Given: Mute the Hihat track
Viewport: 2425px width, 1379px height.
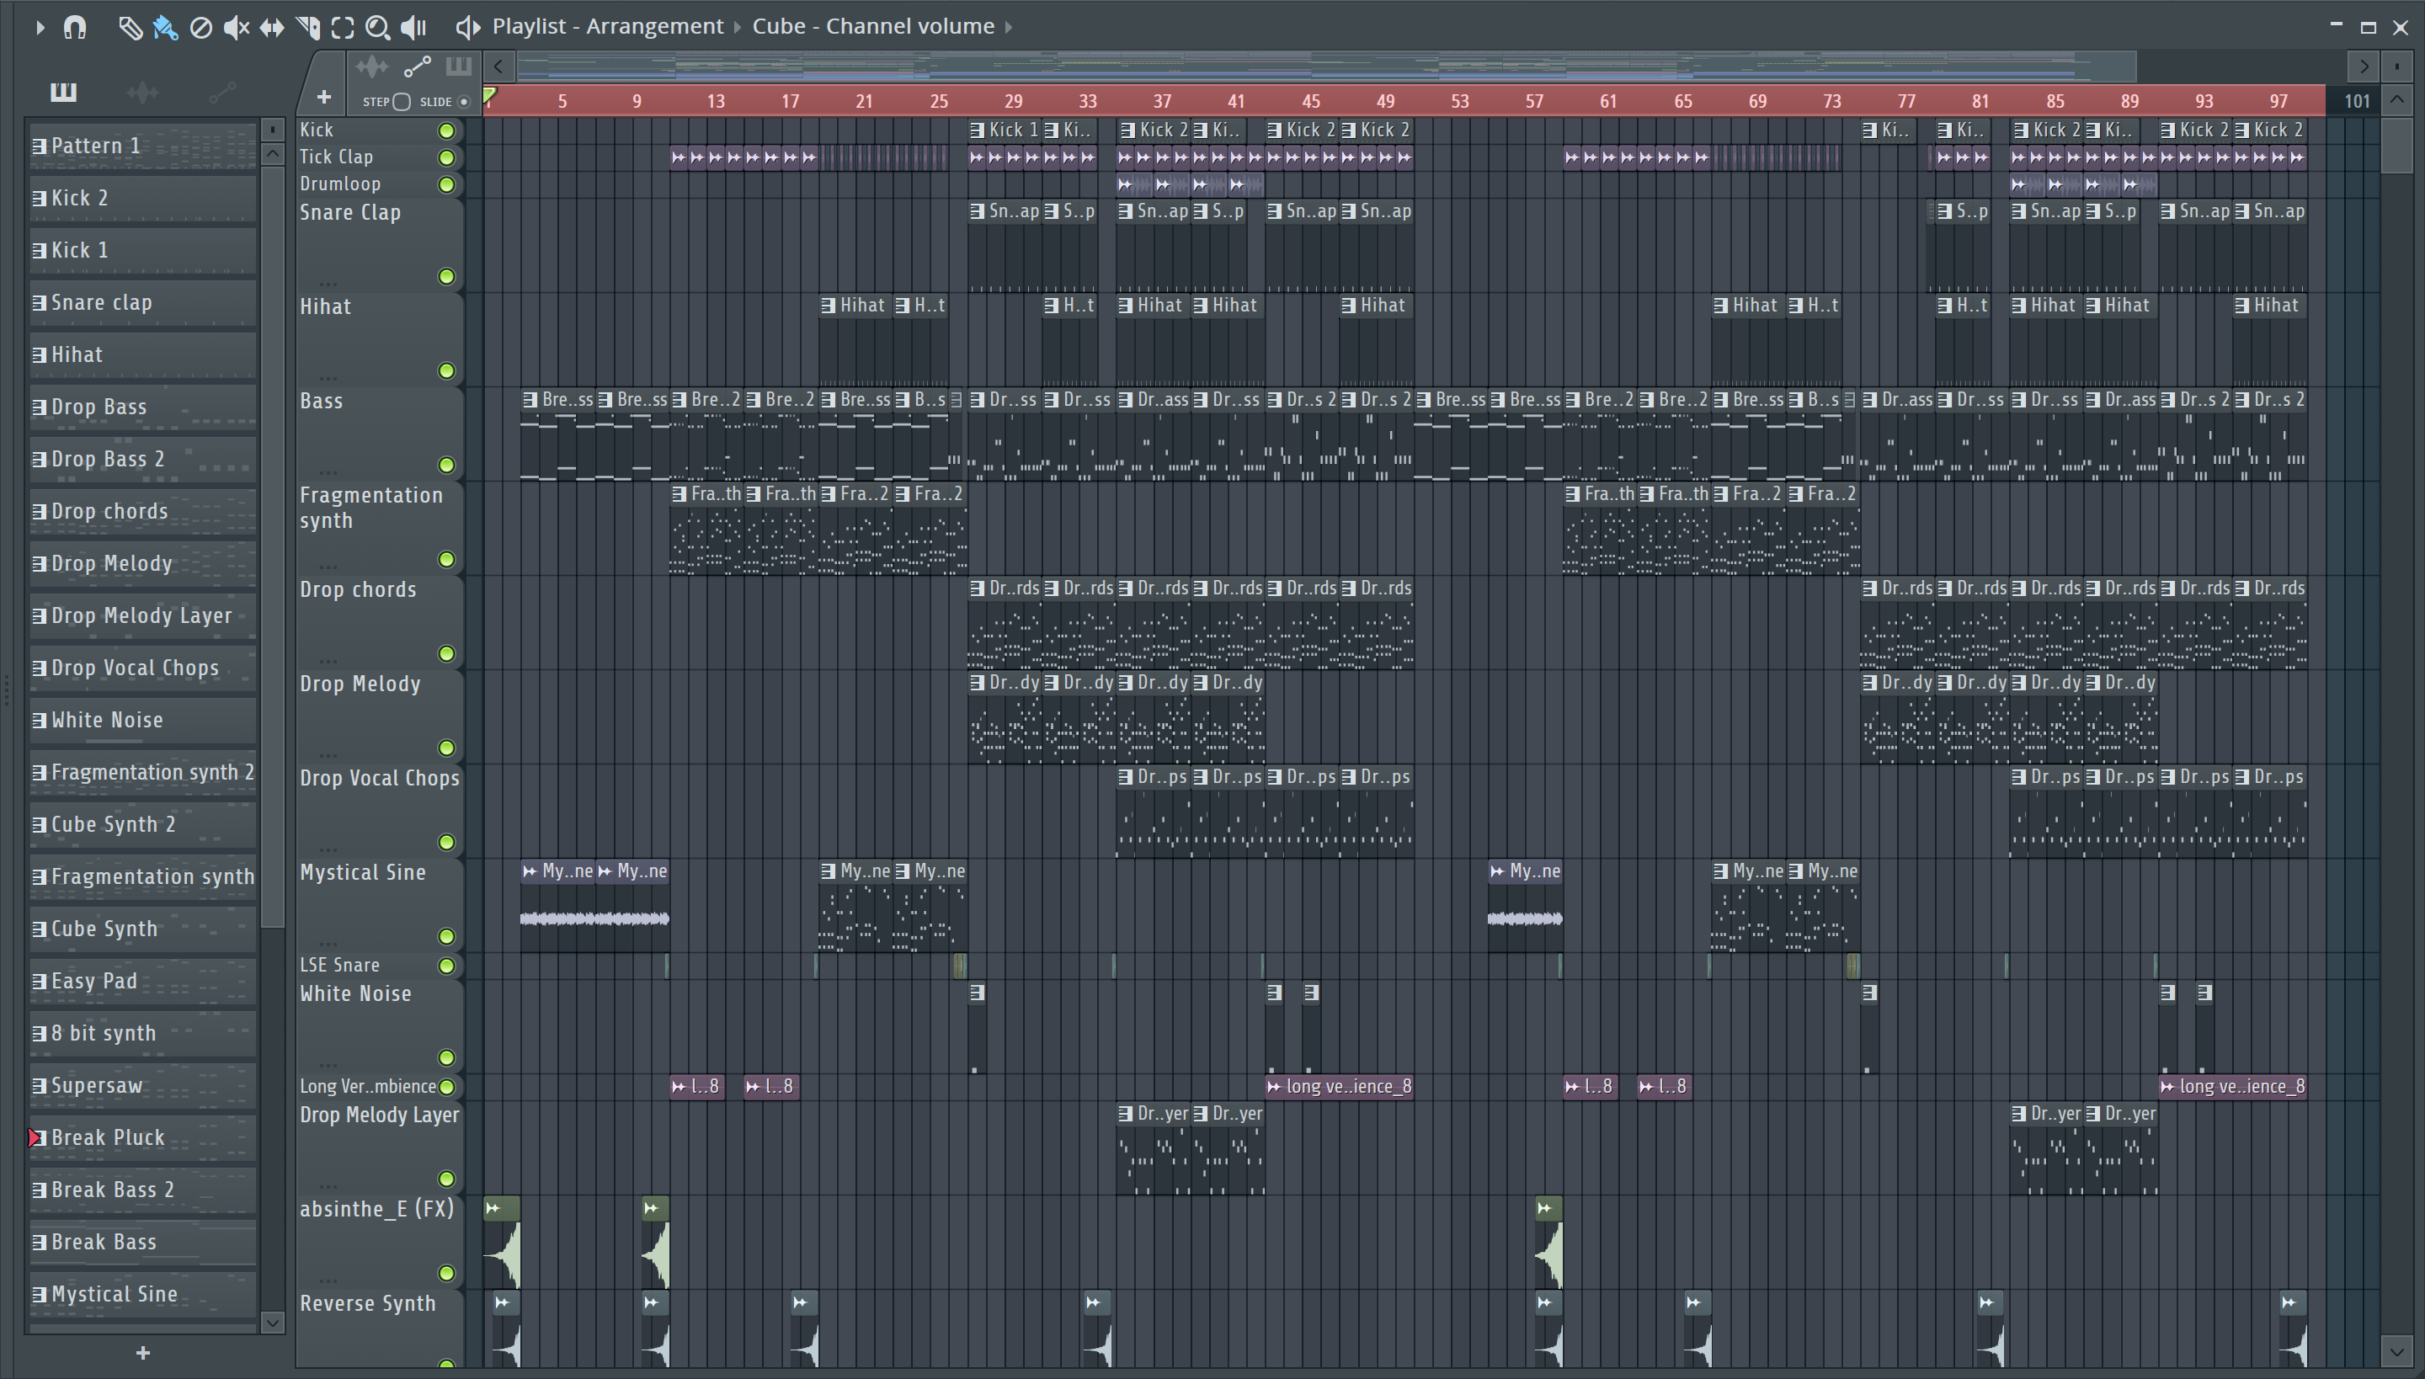Looking at the screenshot, I should pyautogui.click(x=446, y=370).
